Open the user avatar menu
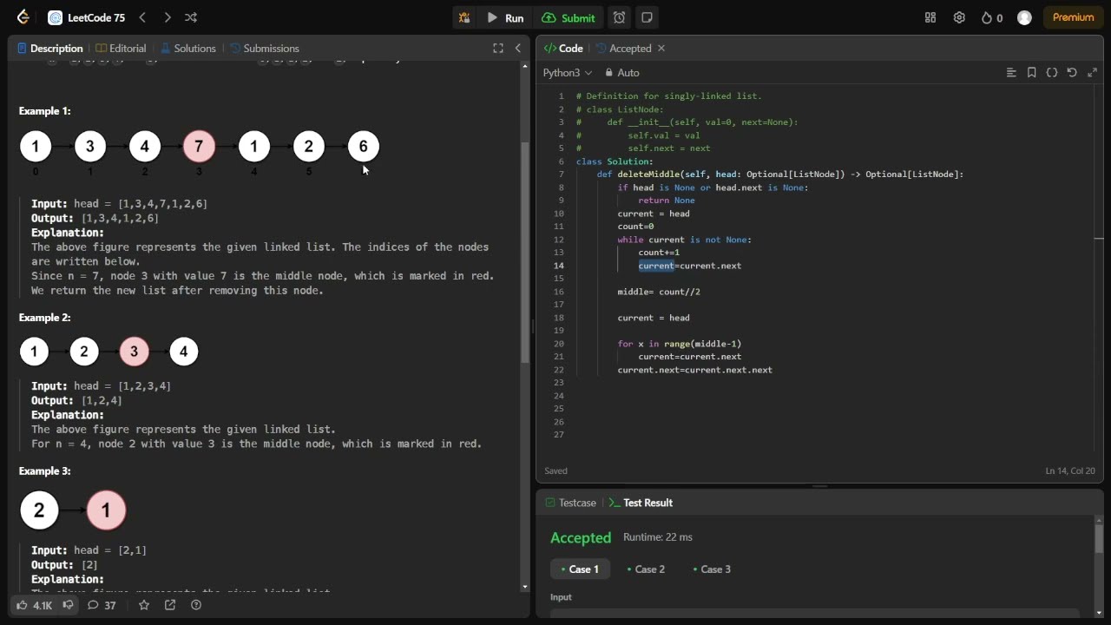 coord(1024,17)
